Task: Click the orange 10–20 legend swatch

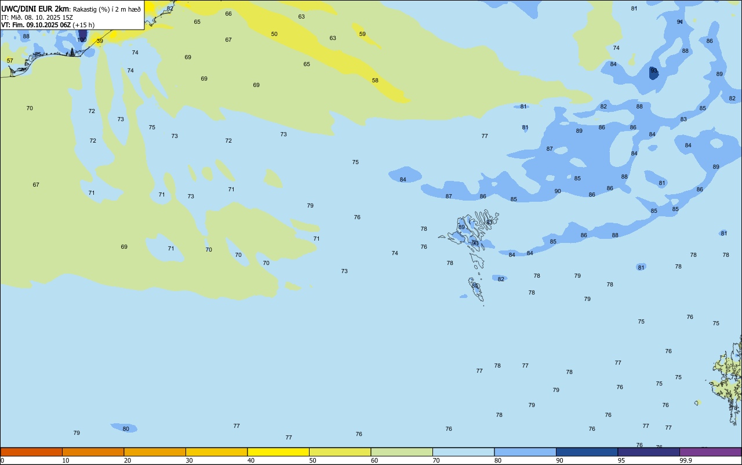Action: [x=93, y=452]
